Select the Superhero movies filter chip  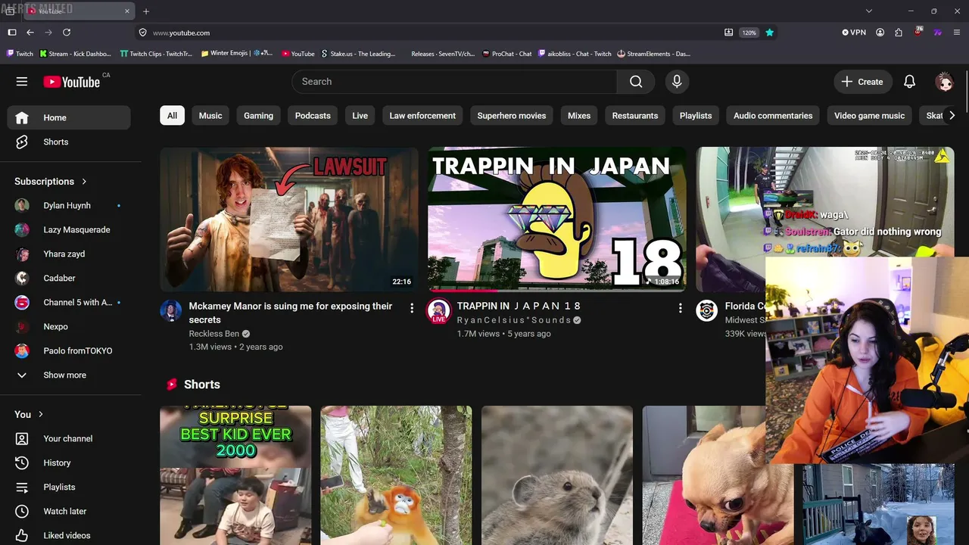pos(512,116)
